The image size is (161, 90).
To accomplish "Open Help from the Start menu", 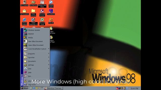I will (36, 72).
